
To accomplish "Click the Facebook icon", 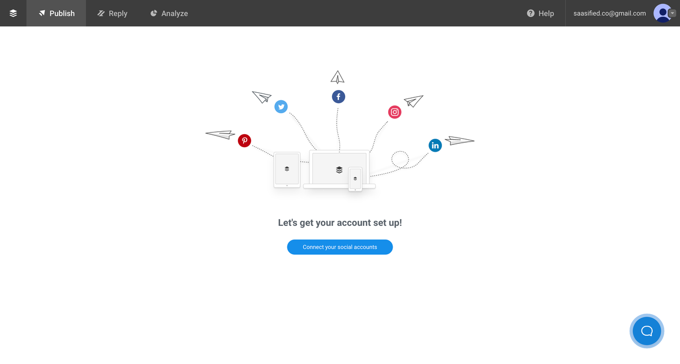I will pos(338,97).
